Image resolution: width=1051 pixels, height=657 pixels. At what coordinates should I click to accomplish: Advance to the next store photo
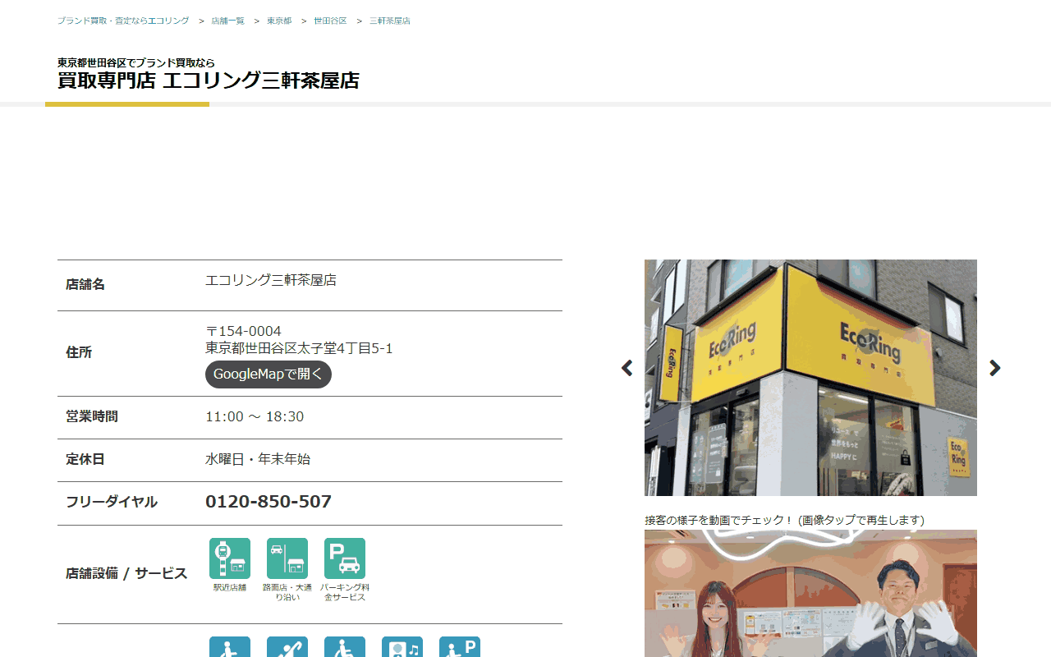pos(995,368)
